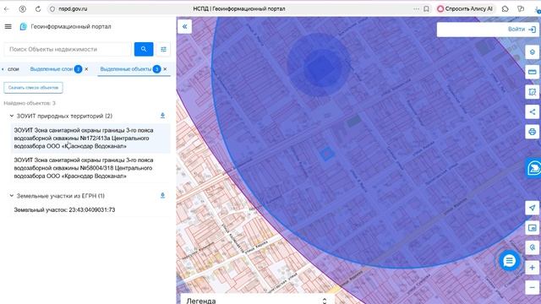The height and width of the screenshot is (304, 541).
Task: Select the ruler measurement tool
Action: click(532, 72)
